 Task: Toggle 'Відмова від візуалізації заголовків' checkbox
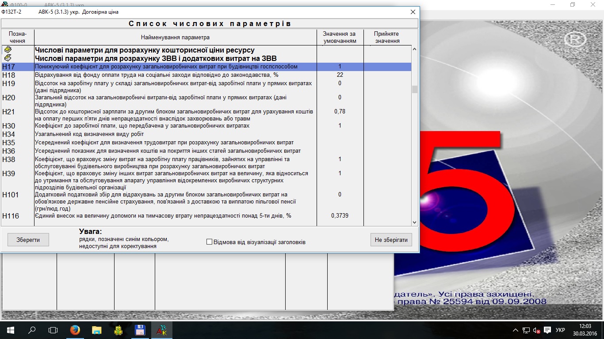(x=210, y=242)
